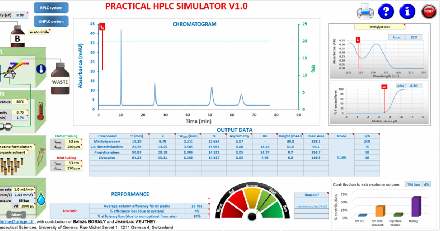Screen dimensions: 440x231
Task: Click the blue info icon
Action: [407, 11]
